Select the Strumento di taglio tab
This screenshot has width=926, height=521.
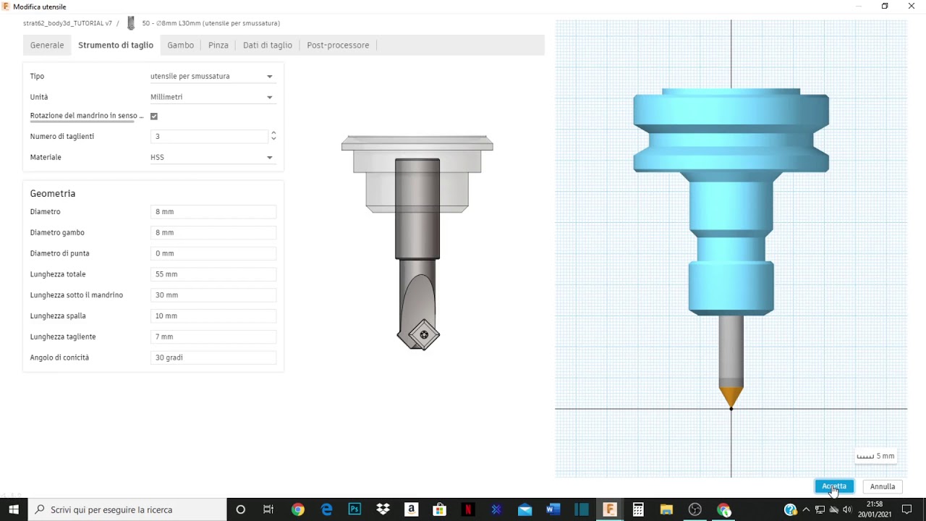click(x=116, y=45)
